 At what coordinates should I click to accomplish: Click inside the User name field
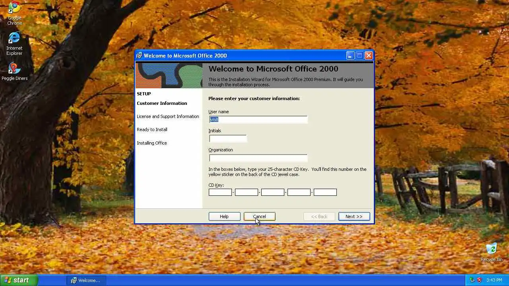point(258,120)
